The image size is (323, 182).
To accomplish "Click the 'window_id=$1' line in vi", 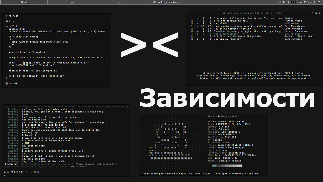I will coord(17,29).
